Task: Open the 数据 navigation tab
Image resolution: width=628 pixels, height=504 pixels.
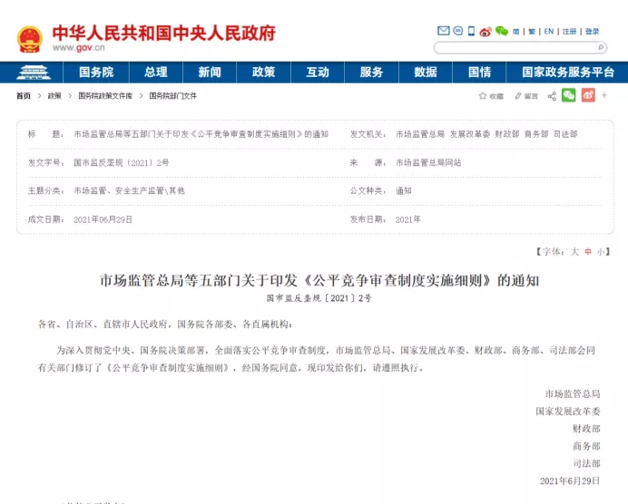Action: [x=426, y=73]
